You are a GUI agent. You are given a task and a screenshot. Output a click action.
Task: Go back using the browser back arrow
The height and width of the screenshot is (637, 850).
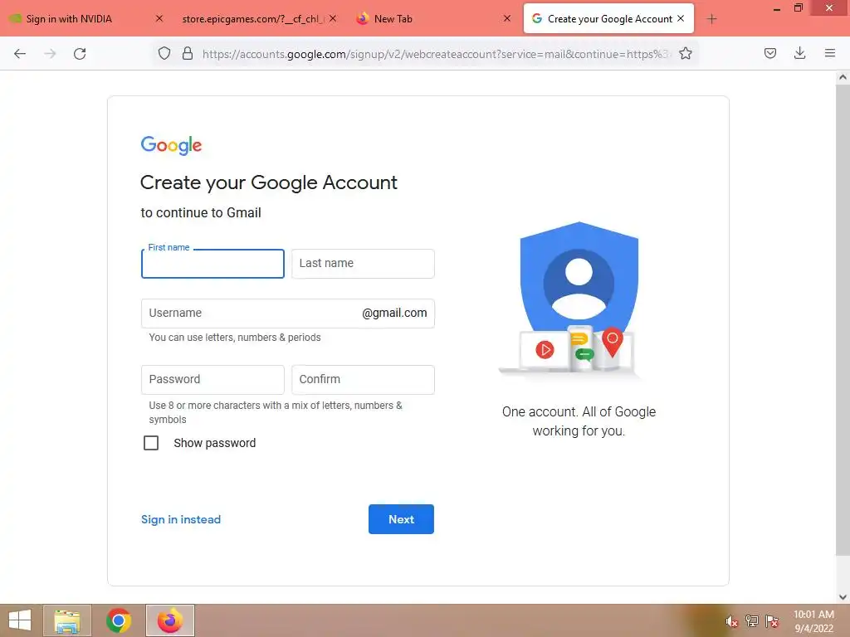tap(20, 54)
